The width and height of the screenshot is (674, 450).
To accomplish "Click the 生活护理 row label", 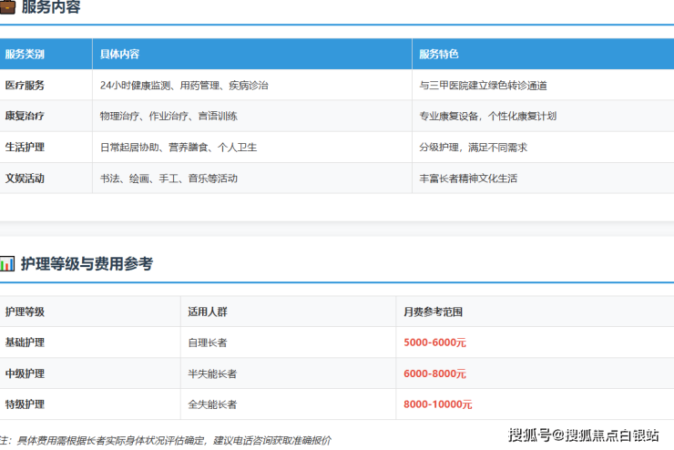I will pos(25,147).
